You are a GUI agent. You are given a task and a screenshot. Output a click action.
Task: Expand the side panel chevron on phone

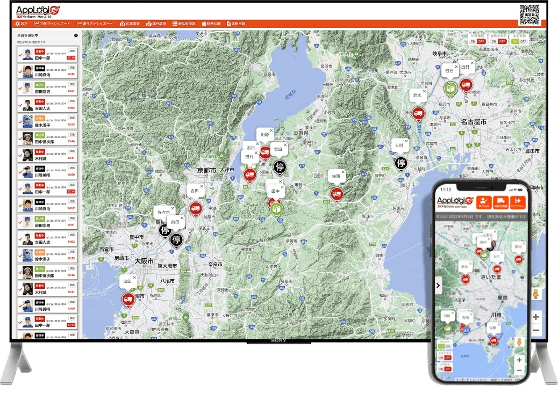(438, 286)
